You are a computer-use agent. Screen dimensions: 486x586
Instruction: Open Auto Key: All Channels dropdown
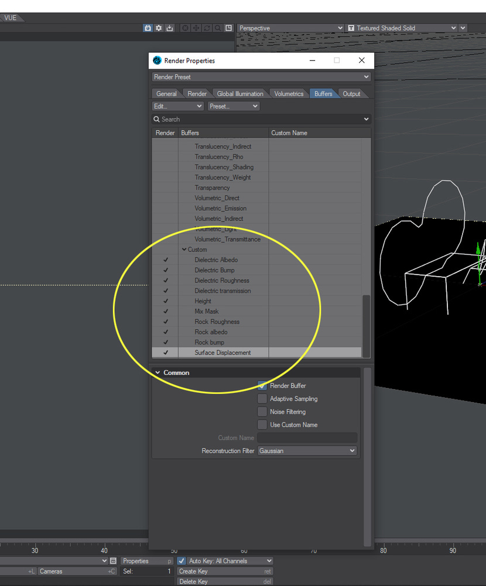[x=230, y=561]
